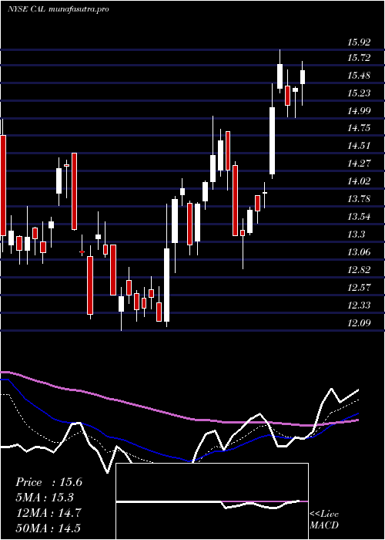Click the 14.51 price axis label
This screenshot has height=540, width=385.
tap(359, 146)
